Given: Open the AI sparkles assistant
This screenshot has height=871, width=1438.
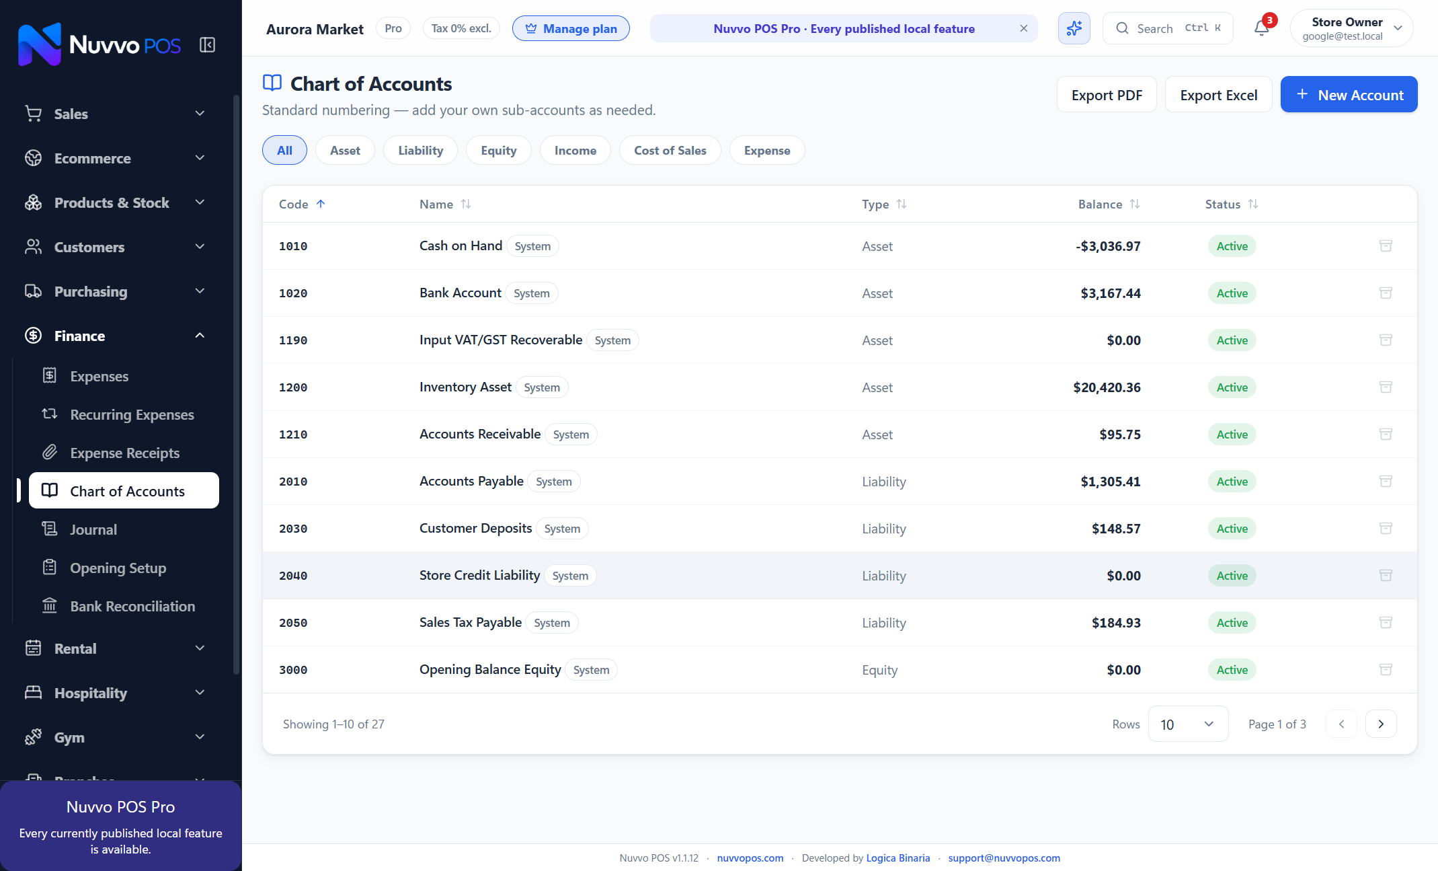Looking at the screenshot, I should coord(1074,28).
